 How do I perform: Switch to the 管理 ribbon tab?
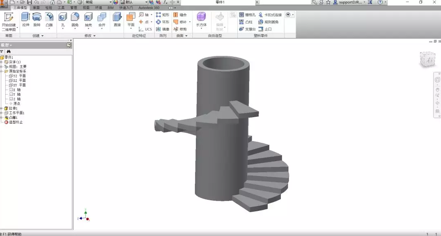coord(73,8)
